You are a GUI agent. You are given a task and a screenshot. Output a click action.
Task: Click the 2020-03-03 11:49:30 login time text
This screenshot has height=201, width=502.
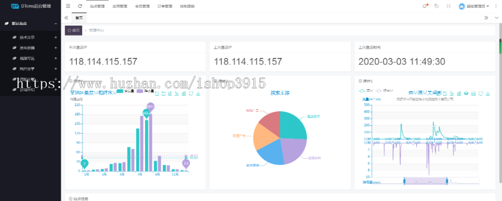click(x=402, y=61)
